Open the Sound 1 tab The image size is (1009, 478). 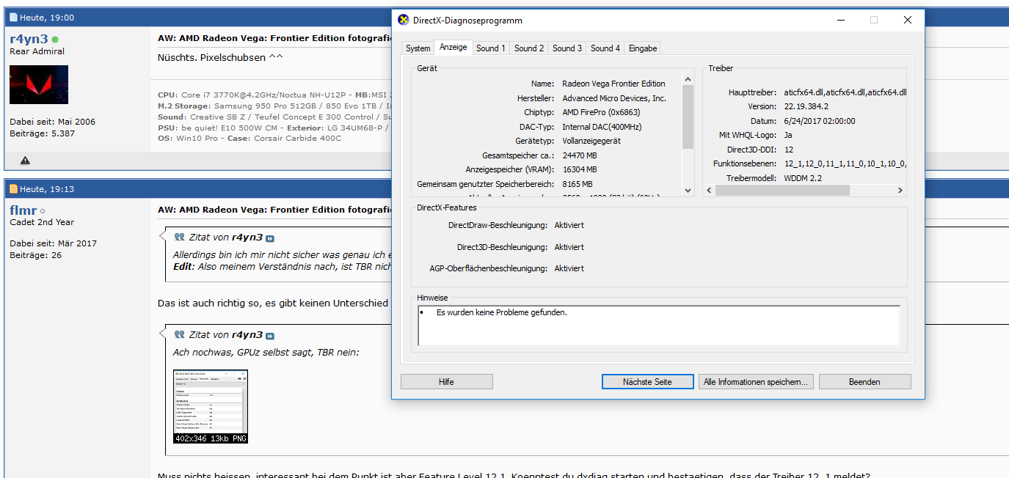point(491,48)
